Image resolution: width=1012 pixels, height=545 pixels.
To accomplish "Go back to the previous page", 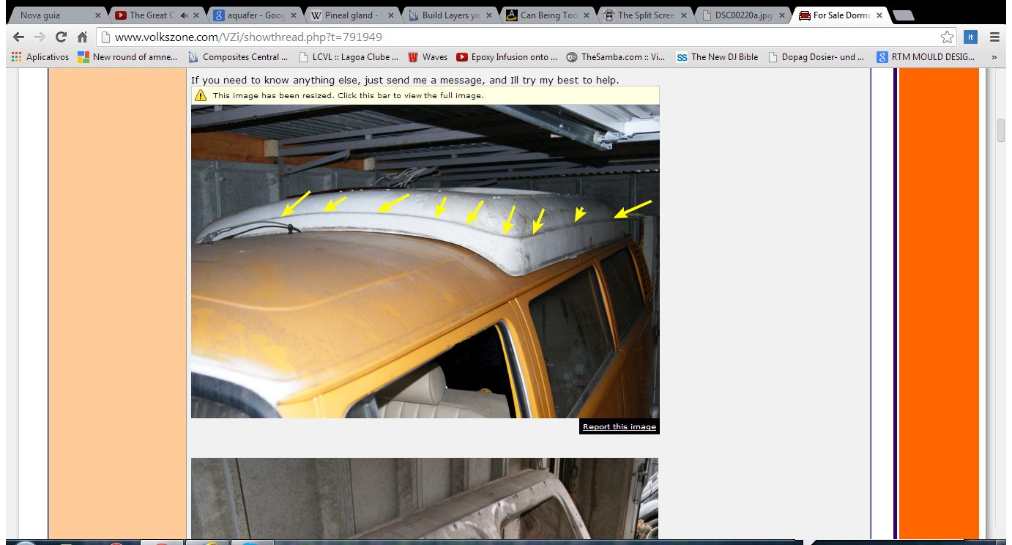I will (x=19, y=37).
